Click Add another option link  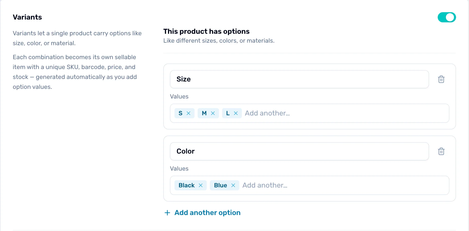[207, 213]
